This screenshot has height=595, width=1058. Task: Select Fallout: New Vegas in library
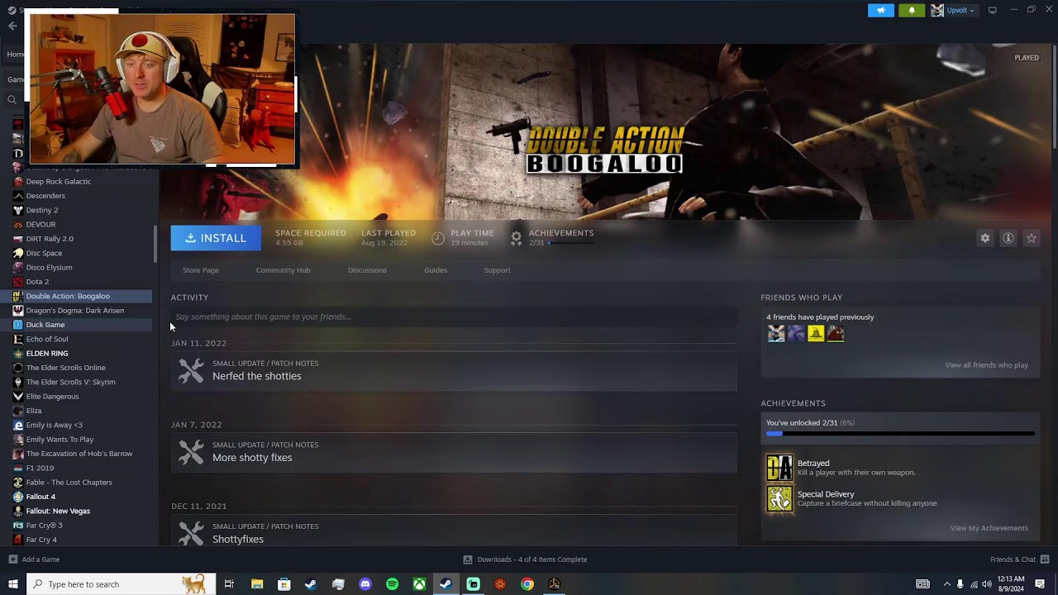click(x=58, y=511)
